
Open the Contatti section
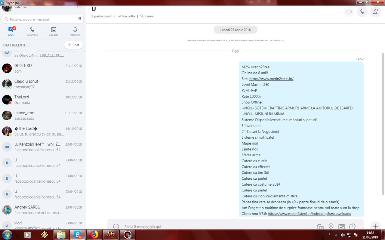click(54, 31)
